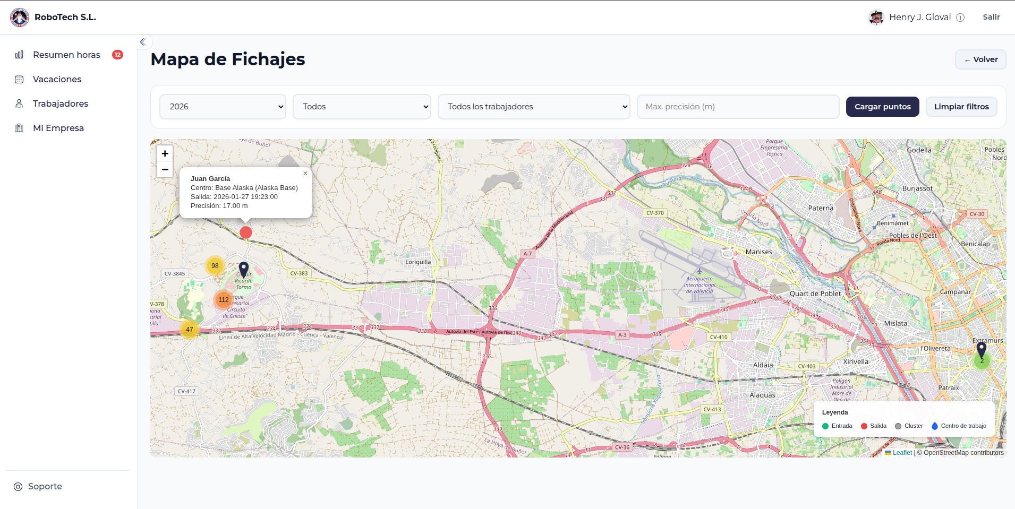Close the Juan García popup

click(305, 174)
